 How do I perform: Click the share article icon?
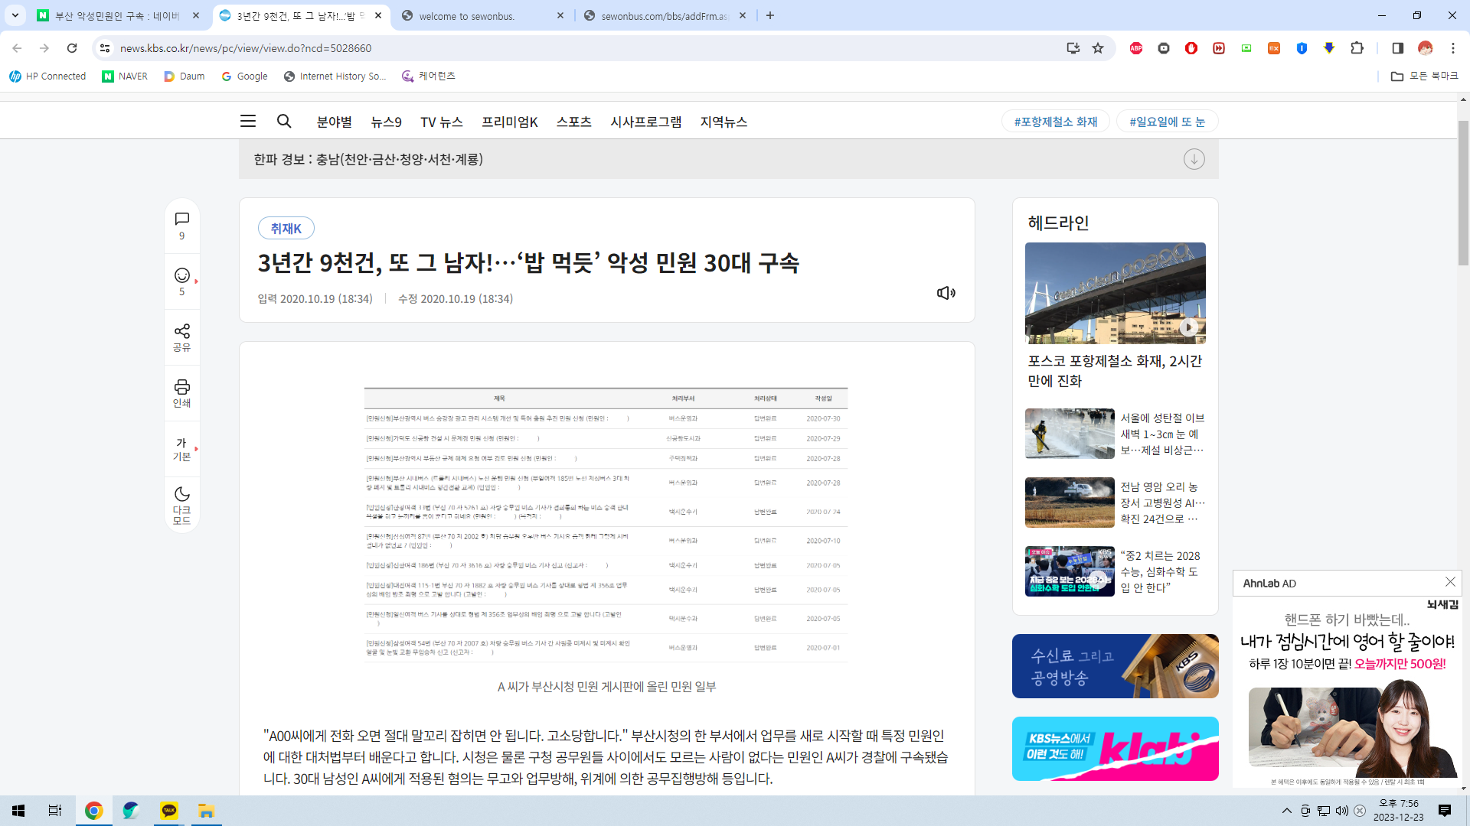point(181,331)
